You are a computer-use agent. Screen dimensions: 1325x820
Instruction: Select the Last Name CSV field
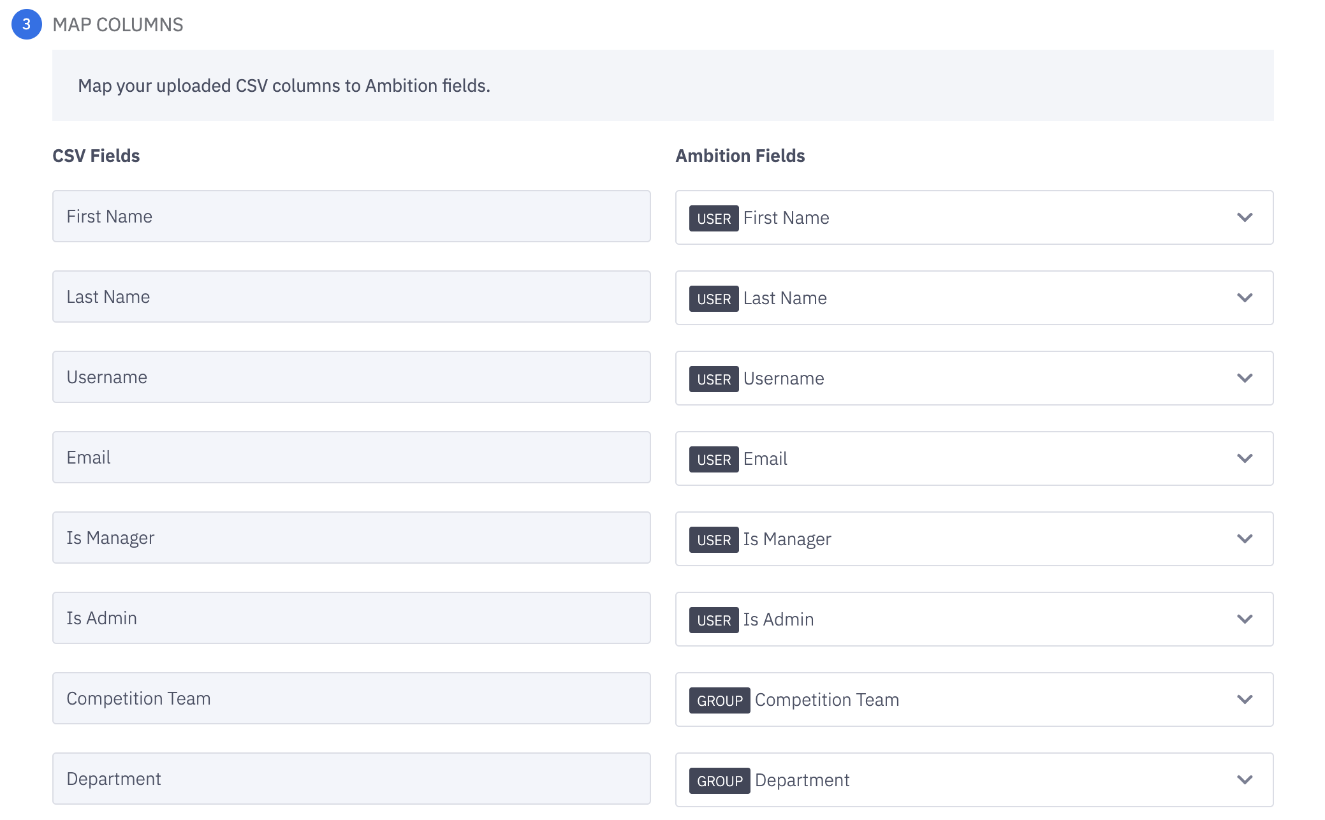point(351,297)
